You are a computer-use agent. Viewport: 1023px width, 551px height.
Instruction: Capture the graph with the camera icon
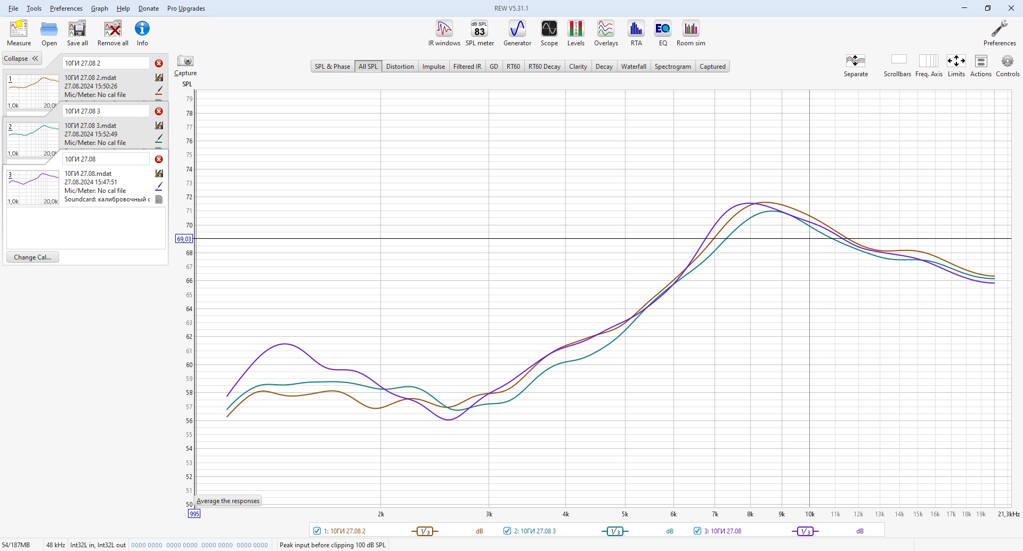tap(185, 66)
